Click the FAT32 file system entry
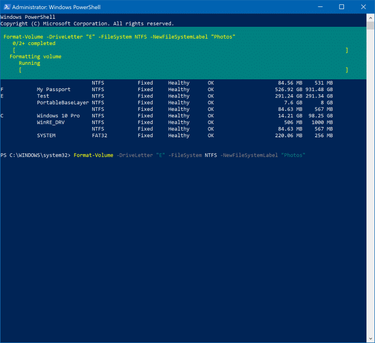 pos(100,136)
